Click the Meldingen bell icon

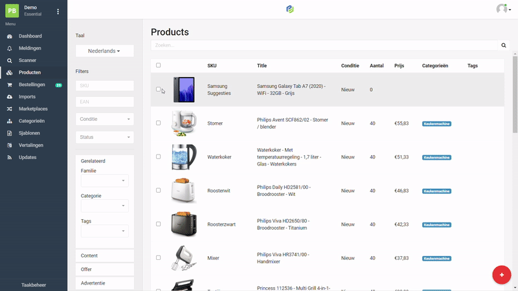tap(9, 48)
